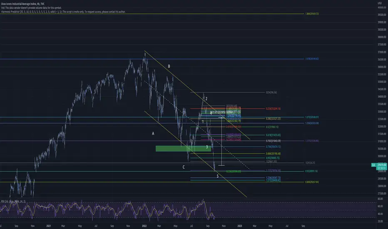This screenshot has width=388, height=229.
Task: Click the 80.00 value on the RSI scale
Action: coord(380,199)
